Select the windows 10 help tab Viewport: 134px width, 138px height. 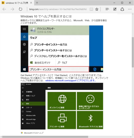[x=17, y=3]
